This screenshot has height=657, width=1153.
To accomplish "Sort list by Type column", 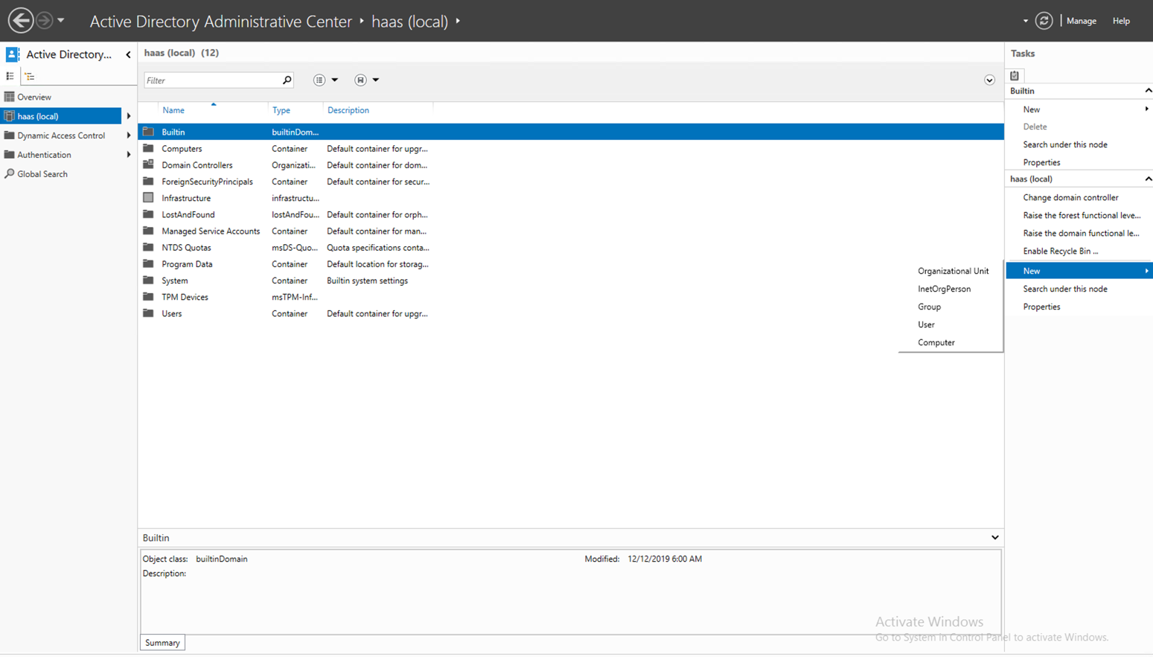I will [x=281, y=110].
